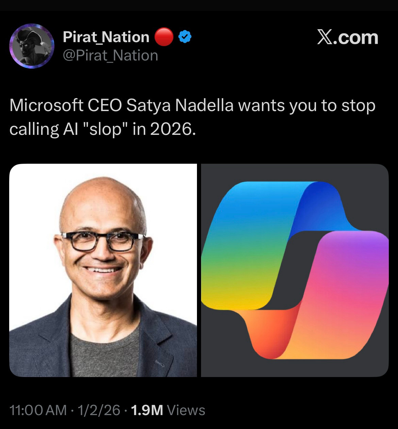Click the name Satya Nadella in the tweet text
This screenshot has height=429, width=398.
pos(180,106)
